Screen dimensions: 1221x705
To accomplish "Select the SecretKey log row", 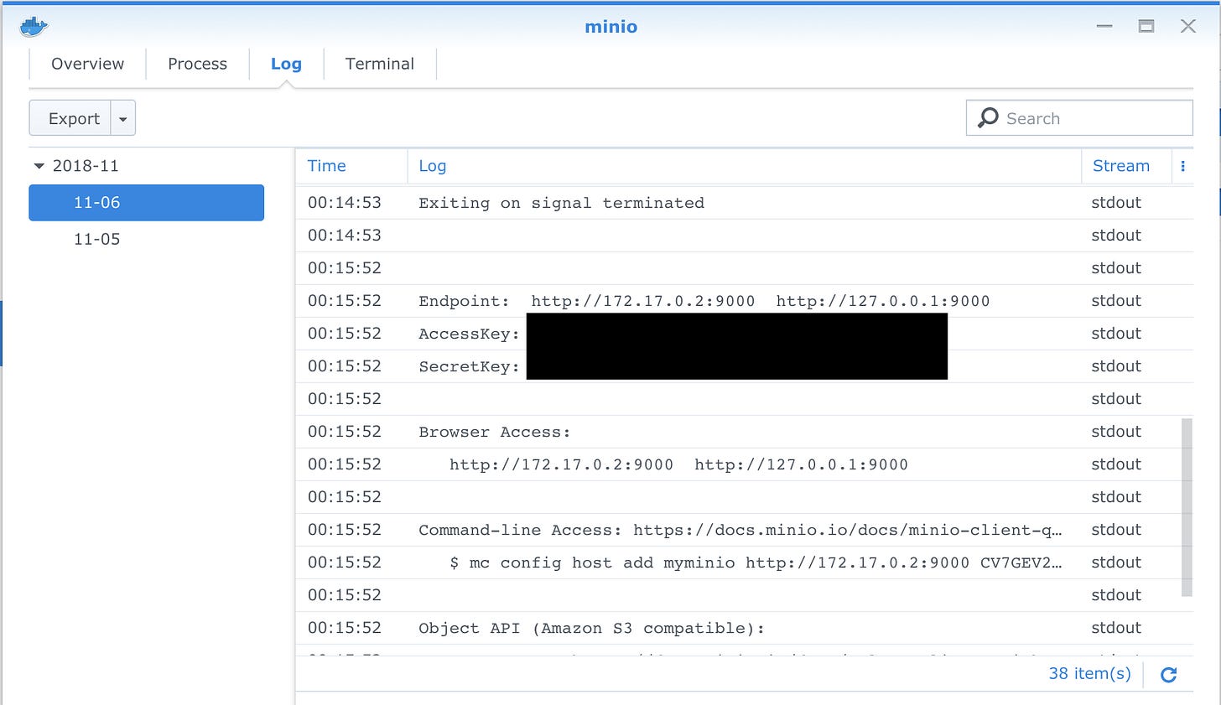I will click(x=745, y=366).
